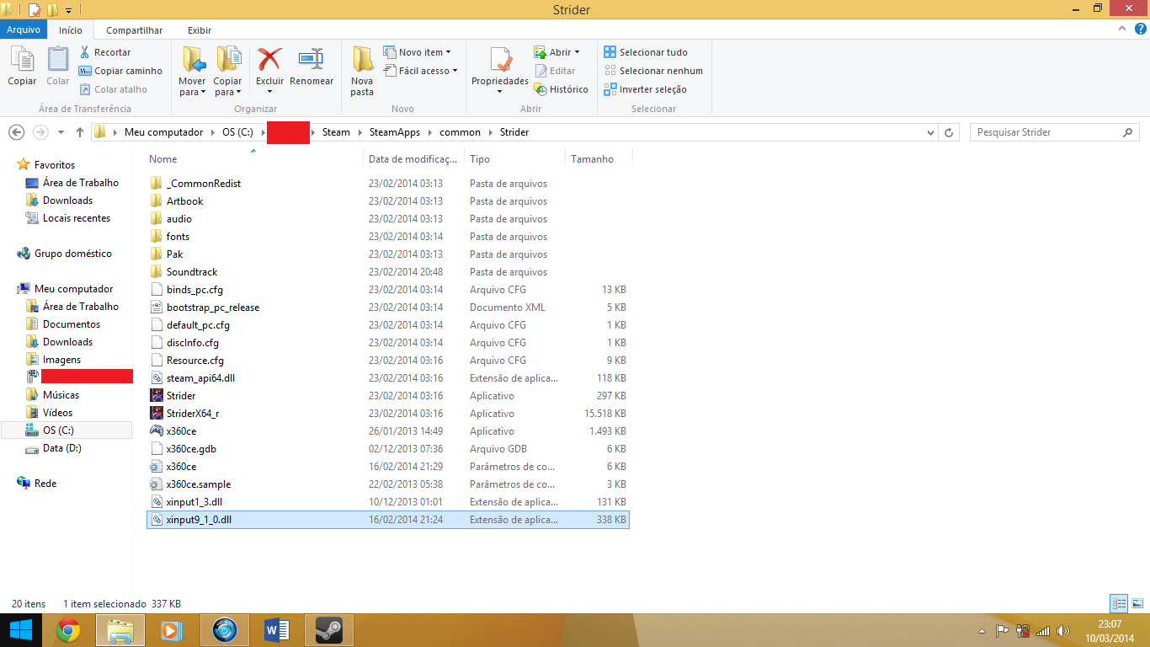Switch to large icons view button
The image size is (1150, 647).
point(1137,603)
